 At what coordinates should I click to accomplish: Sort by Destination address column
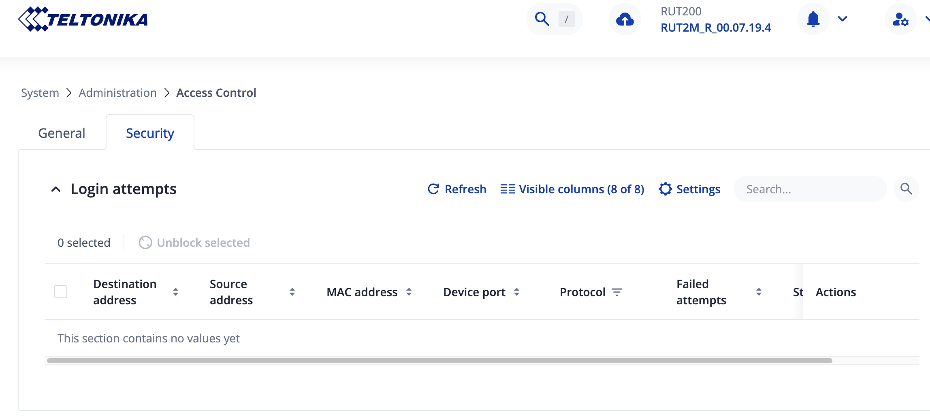(175, 292)
